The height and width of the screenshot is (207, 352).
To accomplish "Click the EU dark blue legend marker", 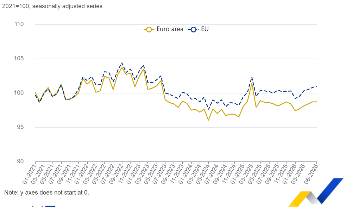I will tap(193, 30).
